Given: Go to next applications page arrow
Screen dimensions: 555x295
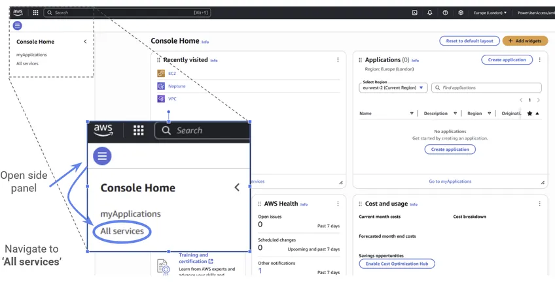Looking at the screenshot, I should pos(539,101).
